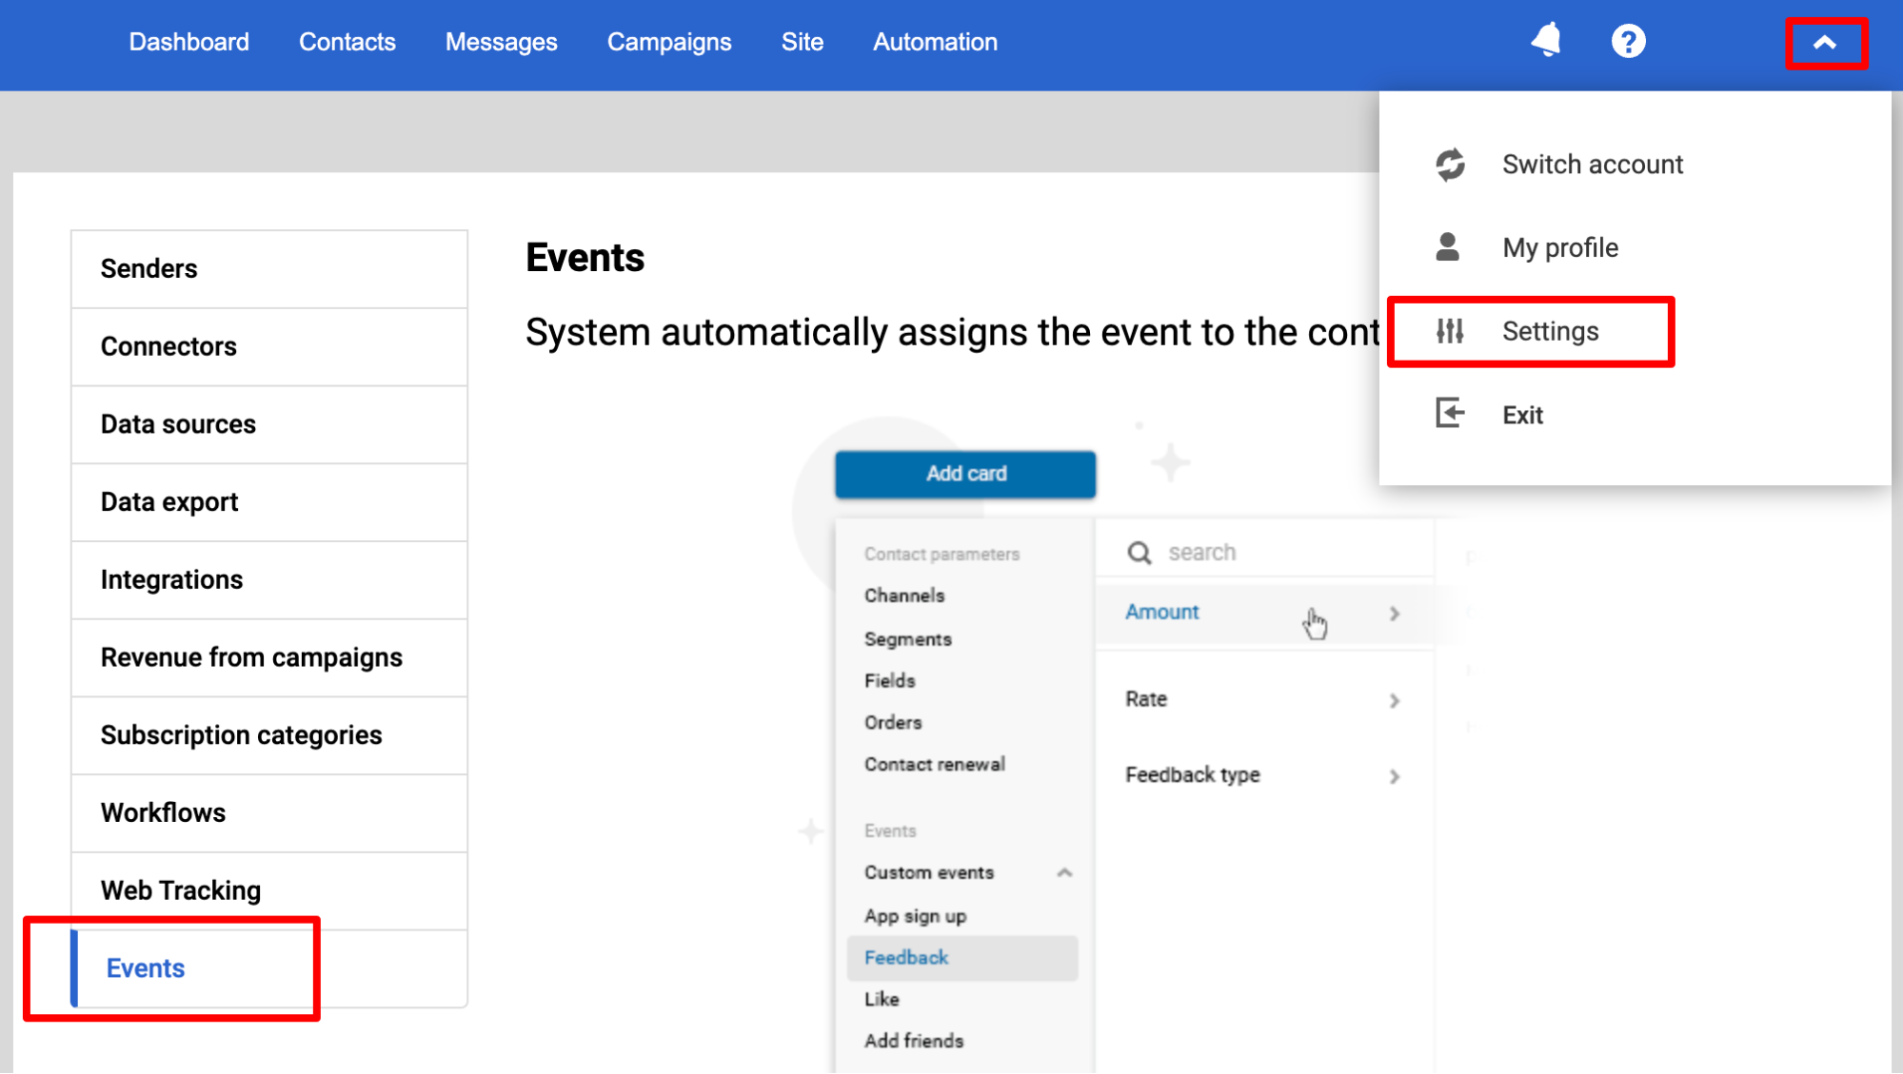
Task: Click the Exit logout icon
Action: pyautogui.click(x=1449, y=414)
